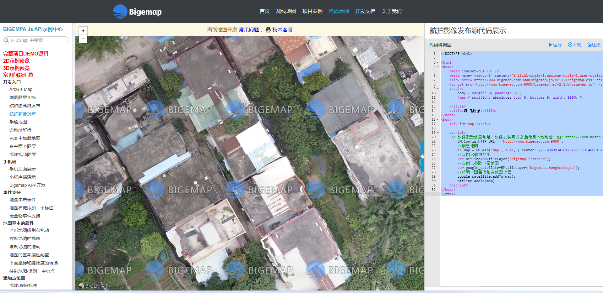Click BIGEMAP attribution at map bottom-left
The width and height of the screenshot is (603, 293).
(93, 286)
